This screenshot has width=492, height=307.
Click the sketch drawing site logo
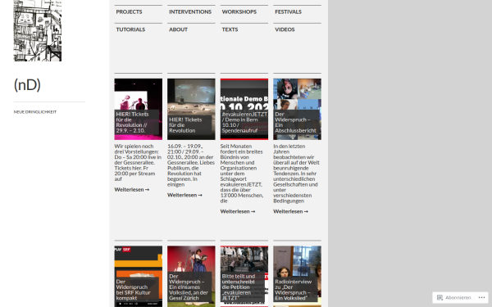click(x=38, y=31)
